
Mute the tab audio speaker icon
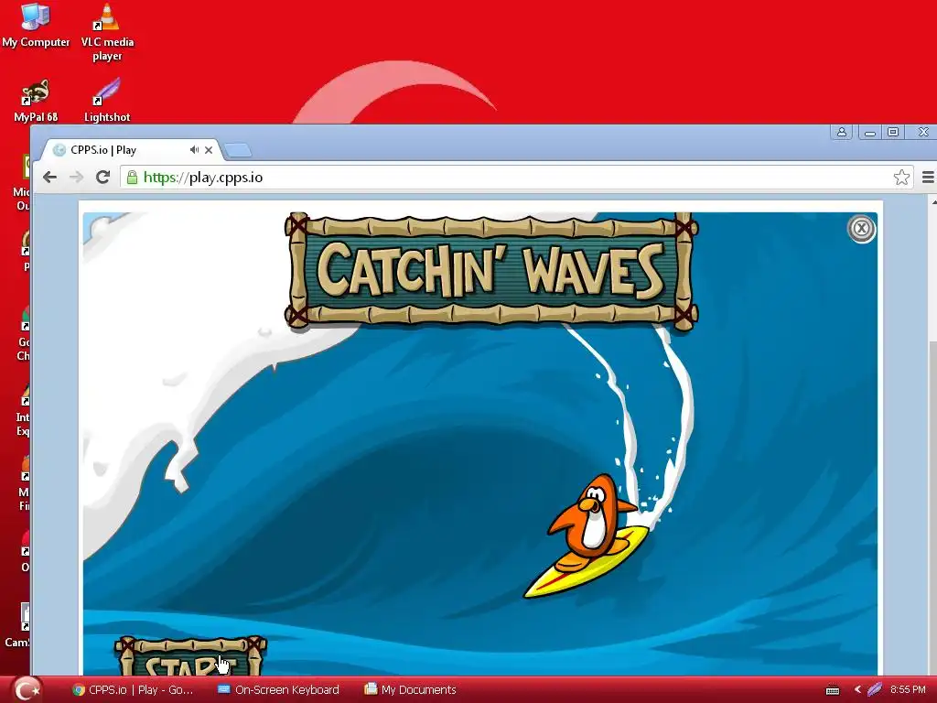click(194, 149)
